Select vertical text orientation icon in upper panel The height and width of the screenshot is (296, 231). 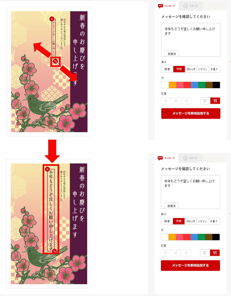coord(215,101)
